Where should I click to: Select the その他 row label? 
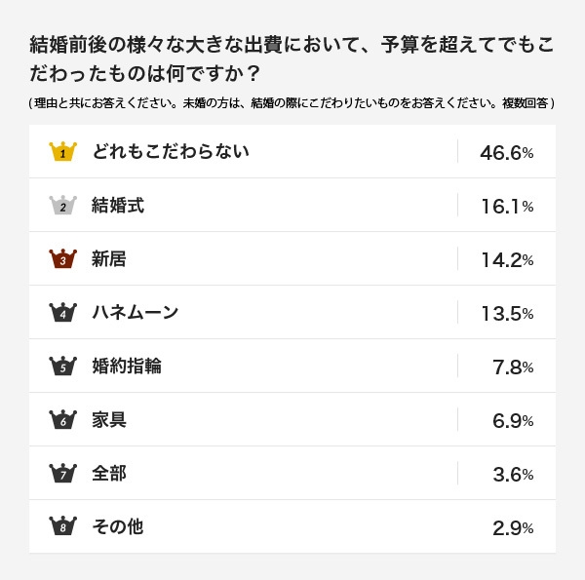click(117, 527)
